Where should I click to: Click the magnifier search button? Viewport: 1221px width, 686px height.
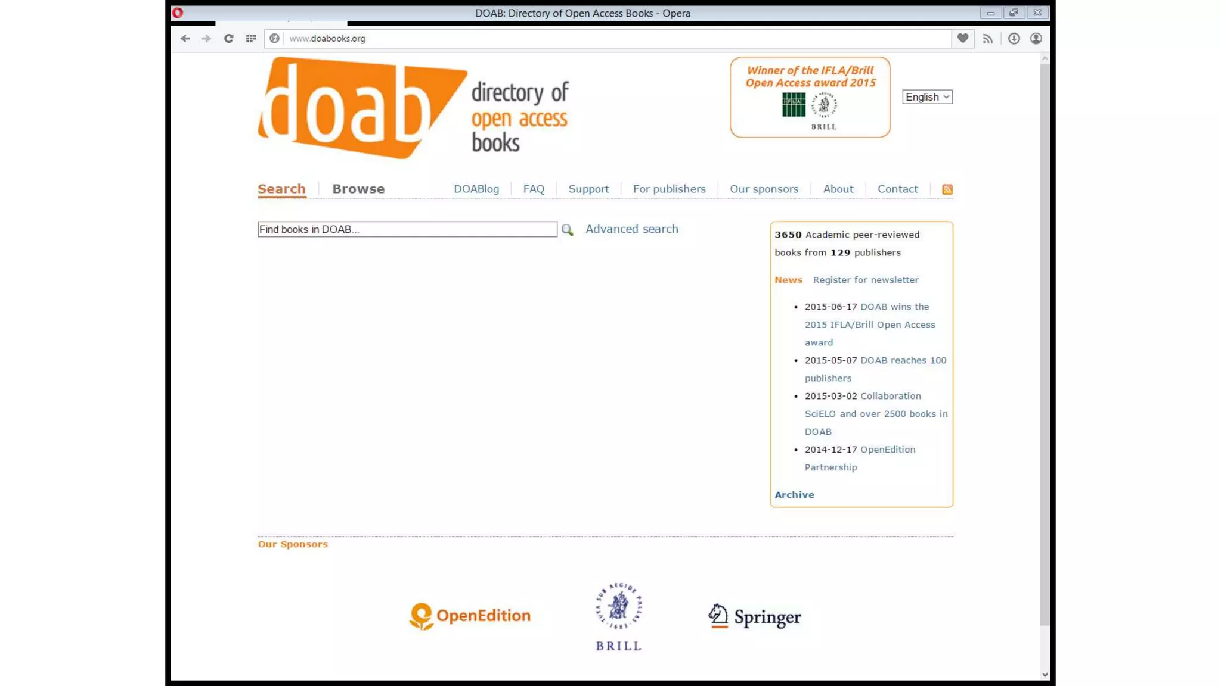click(567, 230)
